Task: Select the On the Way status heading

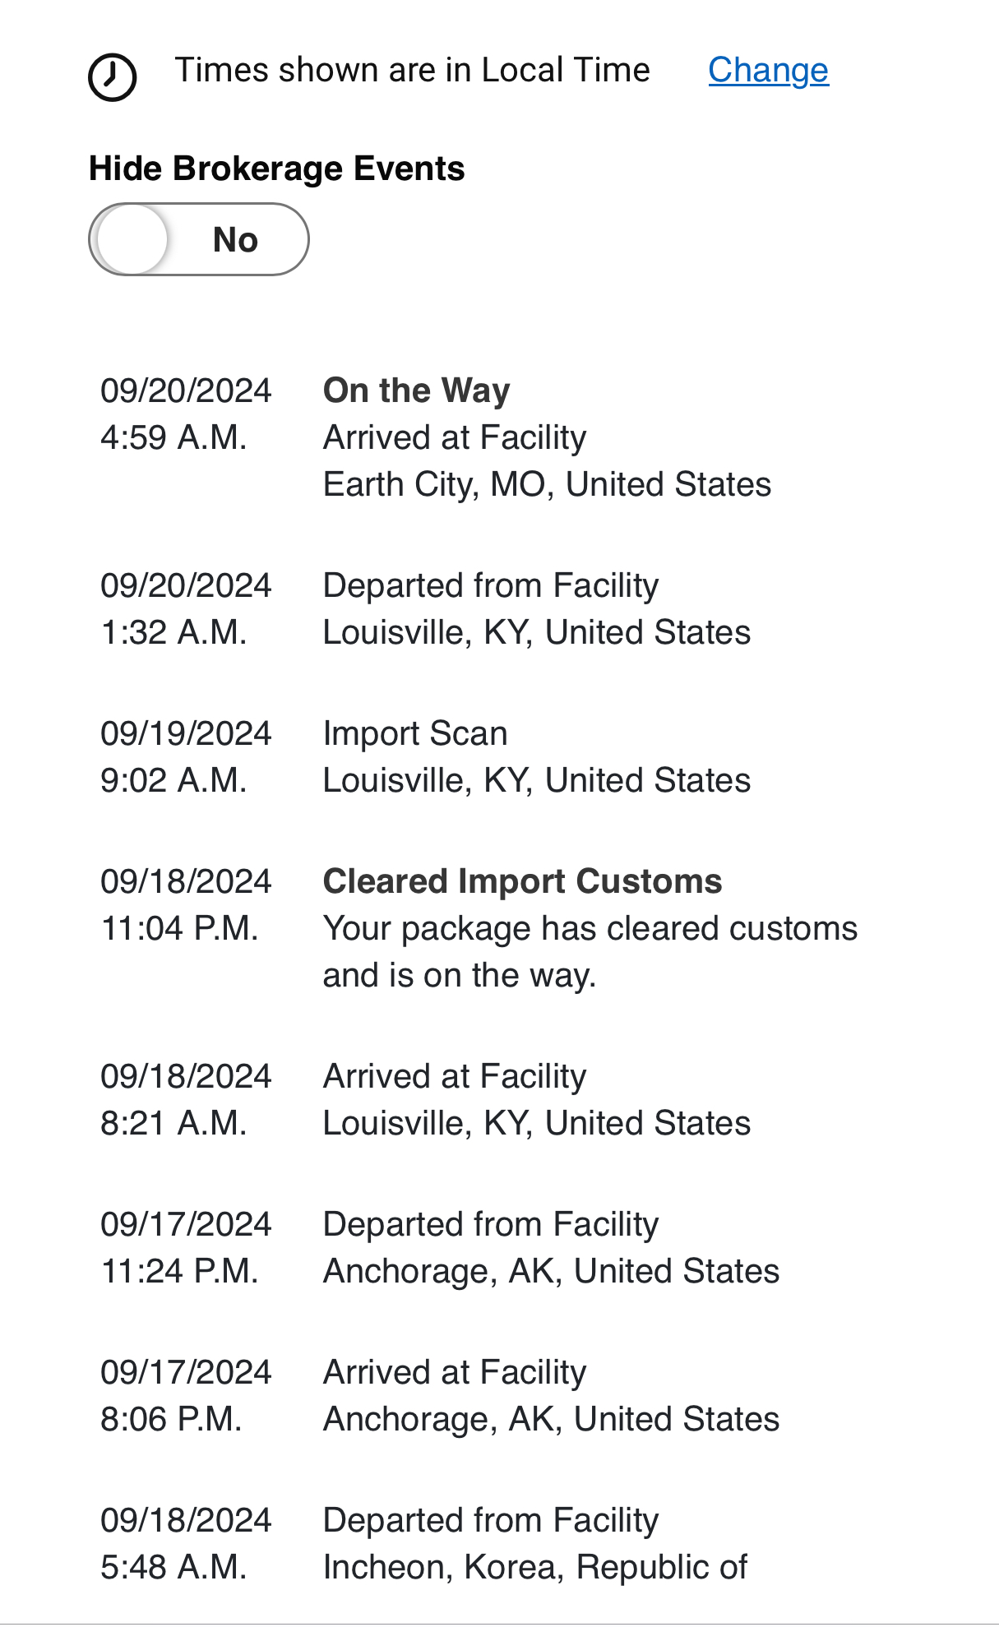Action: (x=416, y=391)
